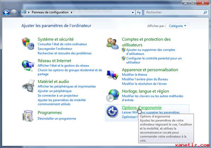Expand the address bar history dropdown
Image resolution: width=211 pixels, height=148 pixels.
pos(133,12)
